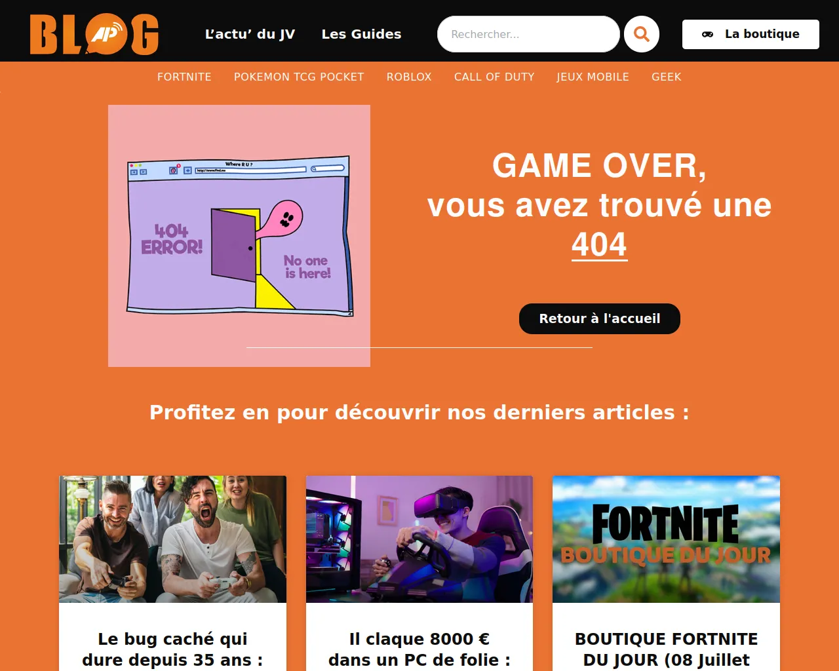Open the Fortnite Boutique du Jour thumbnail

tap(666, 539)
